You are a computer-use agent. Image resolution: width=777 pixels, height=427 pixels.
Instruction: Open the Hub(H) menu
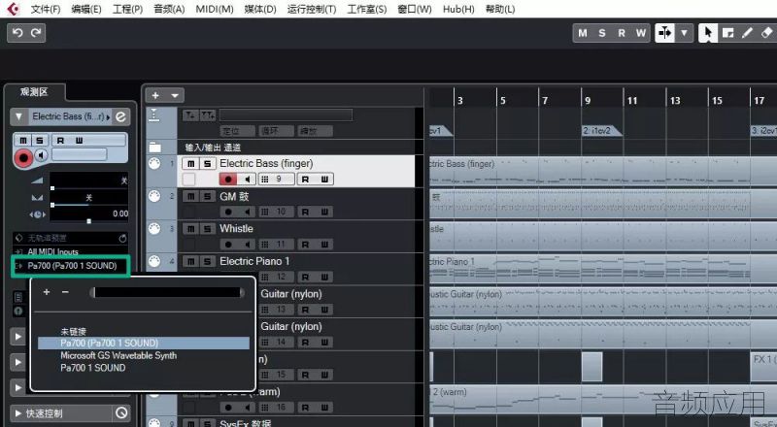pyautogui.click(x=458, y=9)
